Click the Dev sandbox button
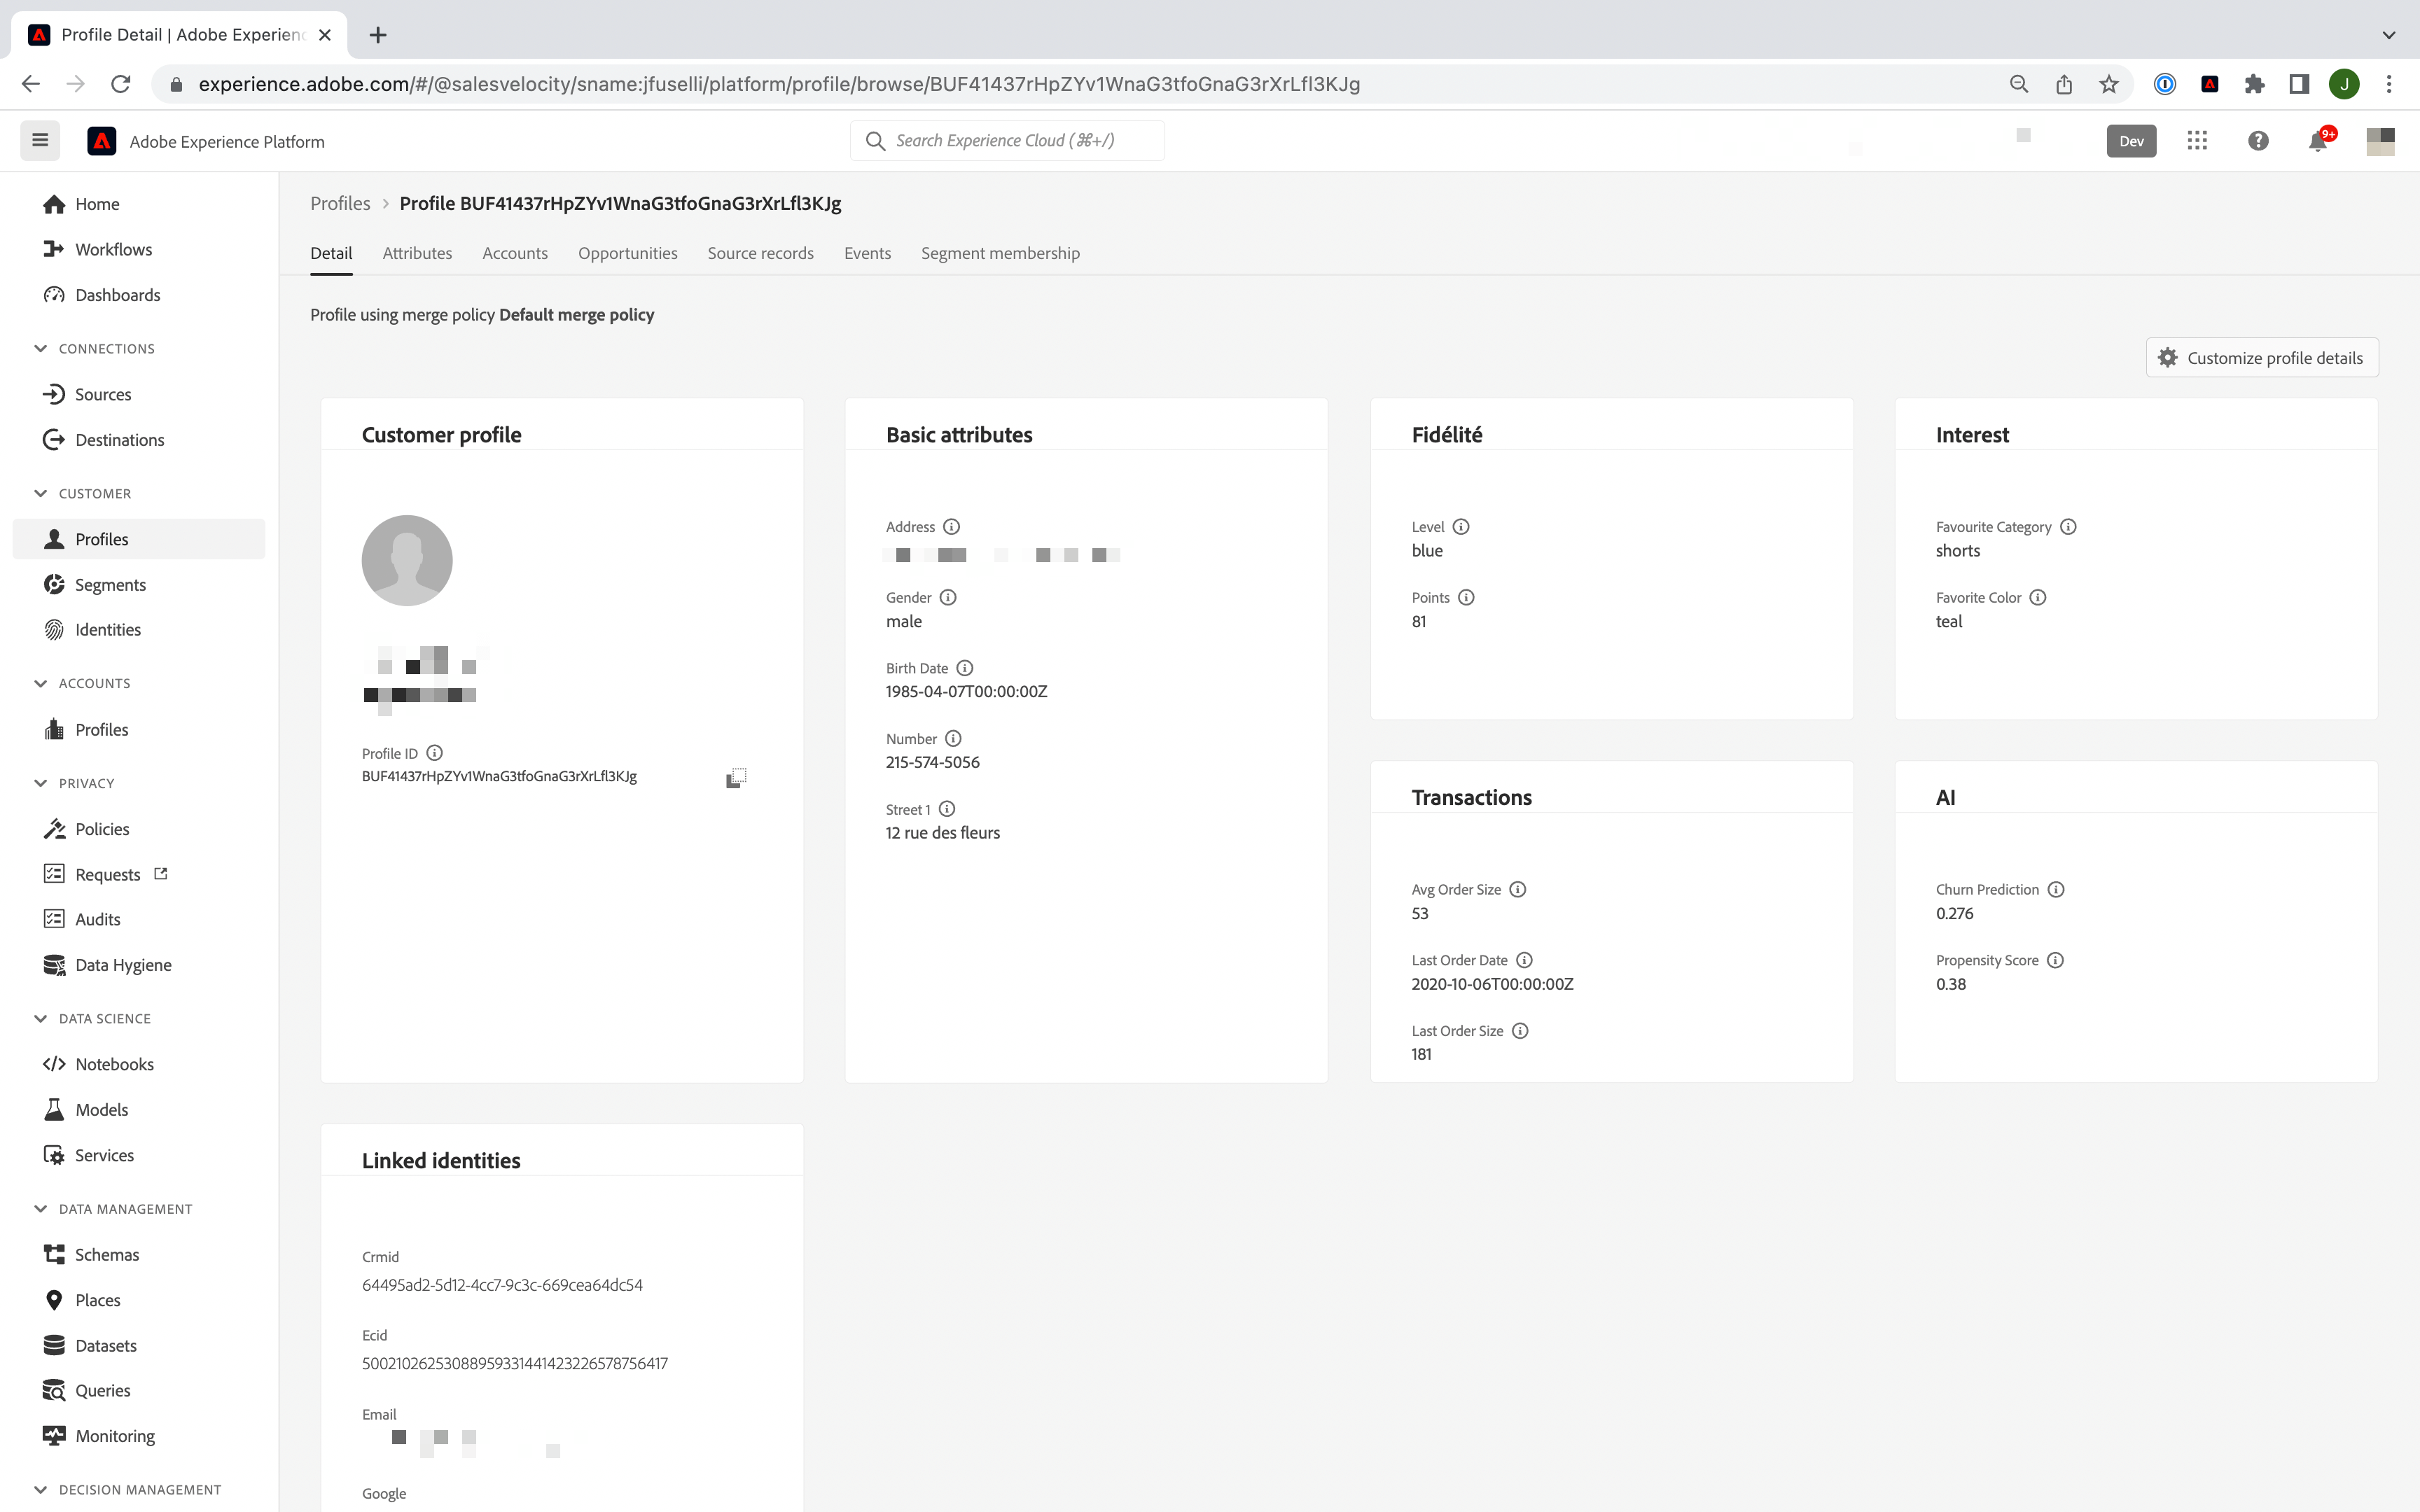 coord(2131,141)
